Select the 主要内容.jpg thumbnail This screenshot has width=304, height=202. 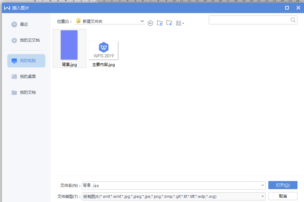point(103,50)
